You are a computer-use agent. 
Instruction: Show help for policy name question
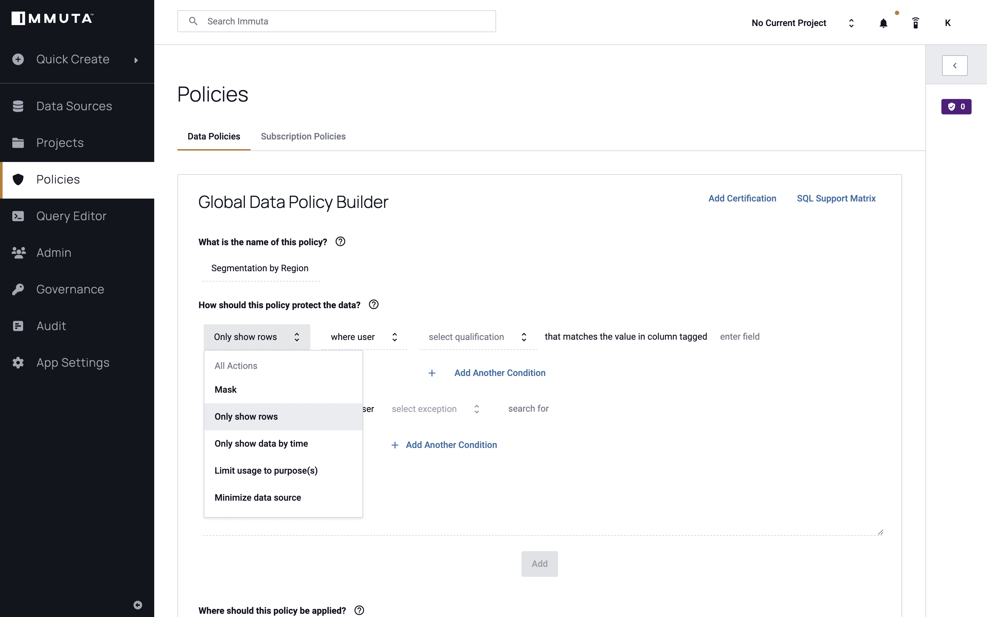tap(340, 242)
